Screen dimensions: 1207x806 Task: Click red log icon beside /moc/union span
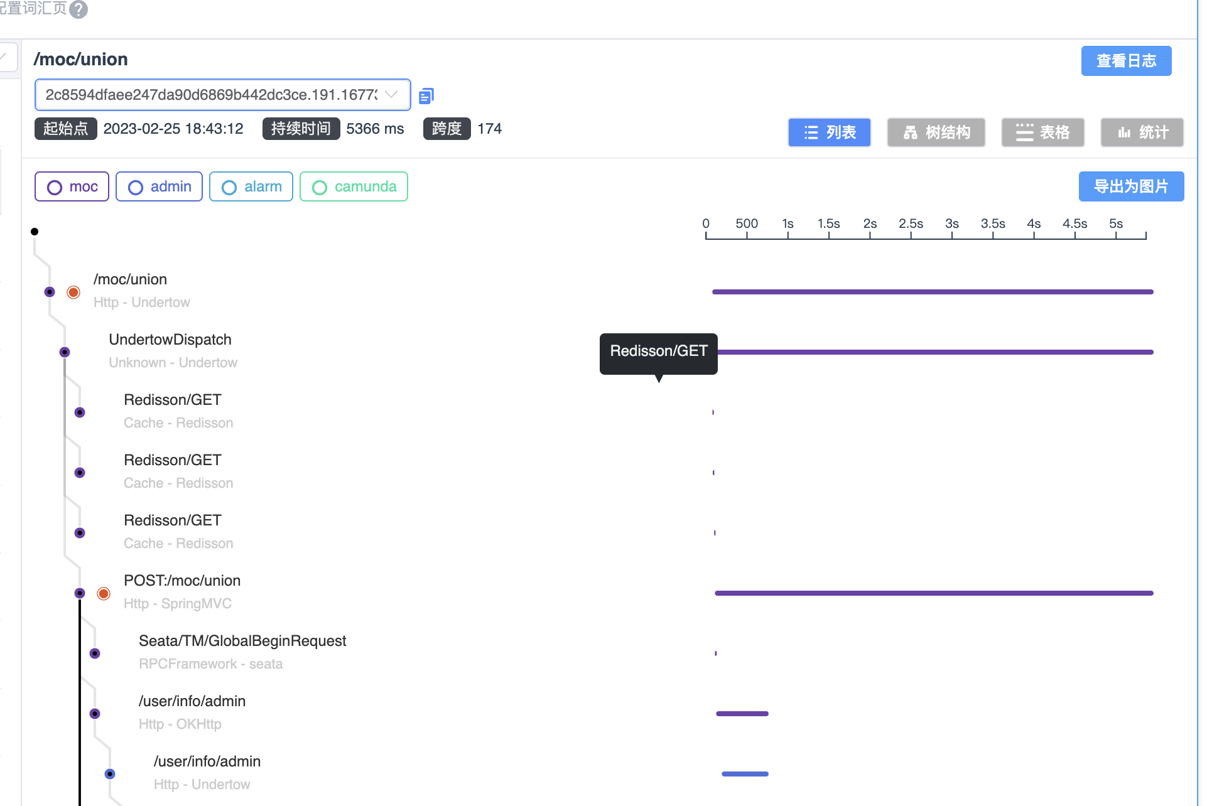coord(73,293)
